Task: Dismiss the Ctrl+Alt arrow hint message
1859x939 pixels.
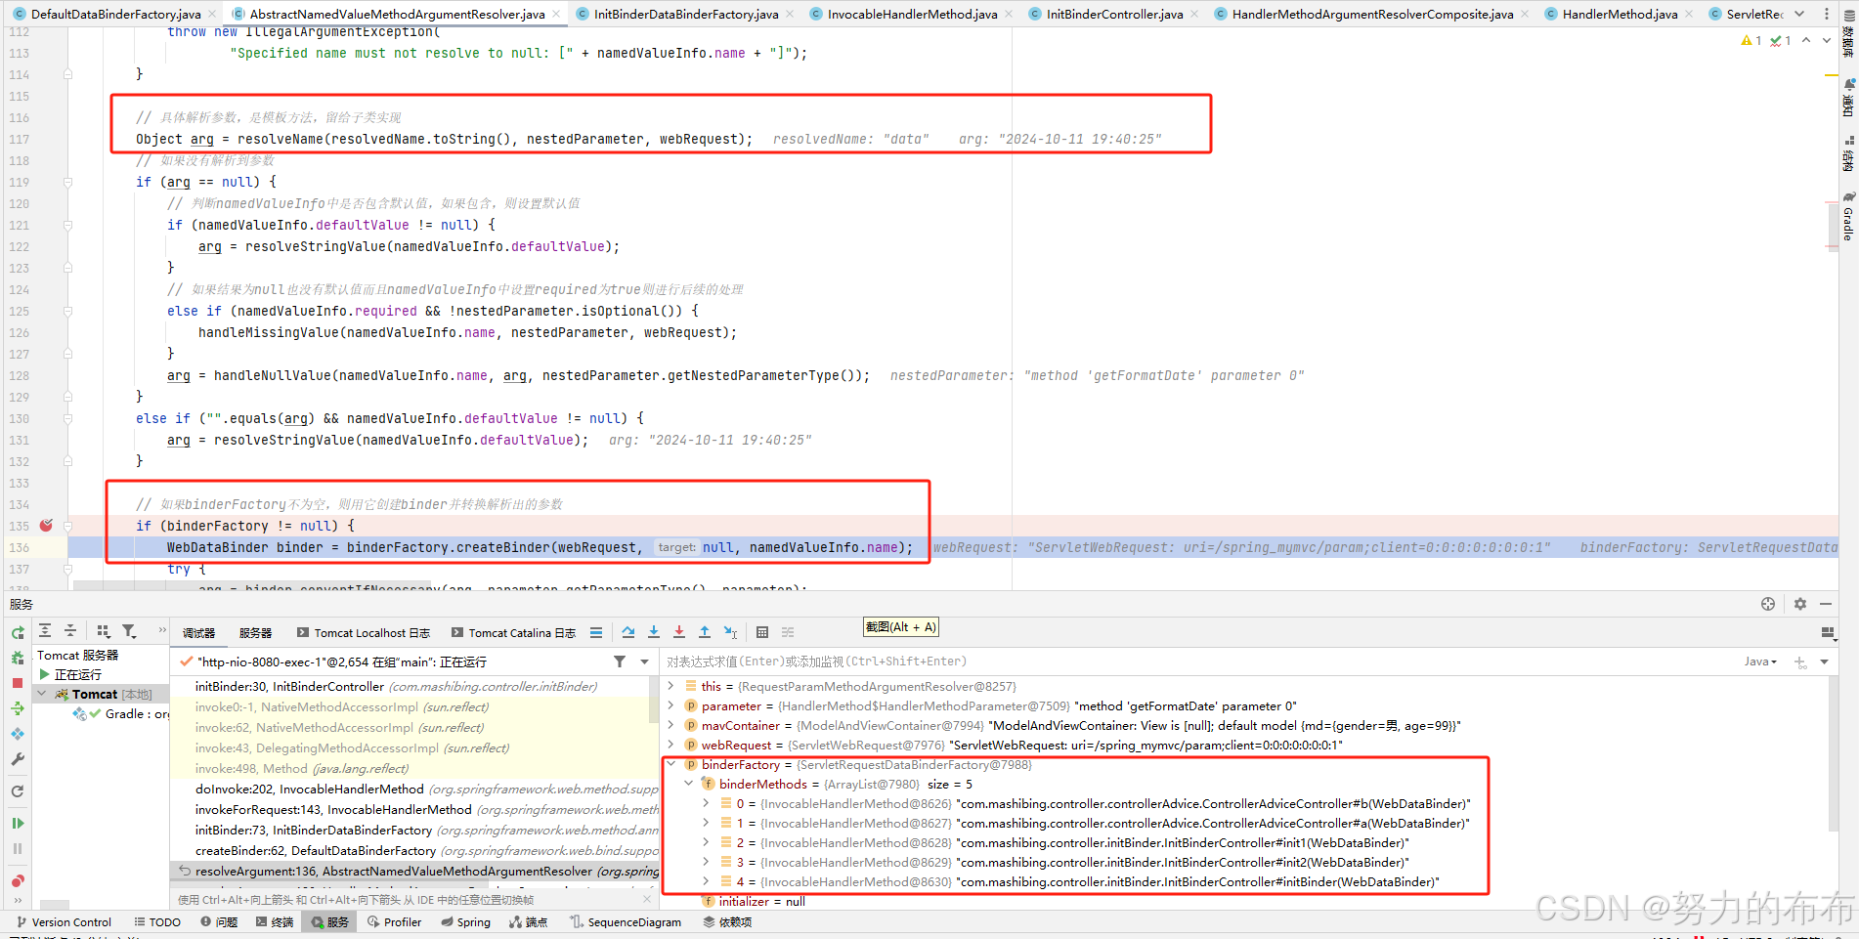Action: pyautogui.click(x=647, y=898)
